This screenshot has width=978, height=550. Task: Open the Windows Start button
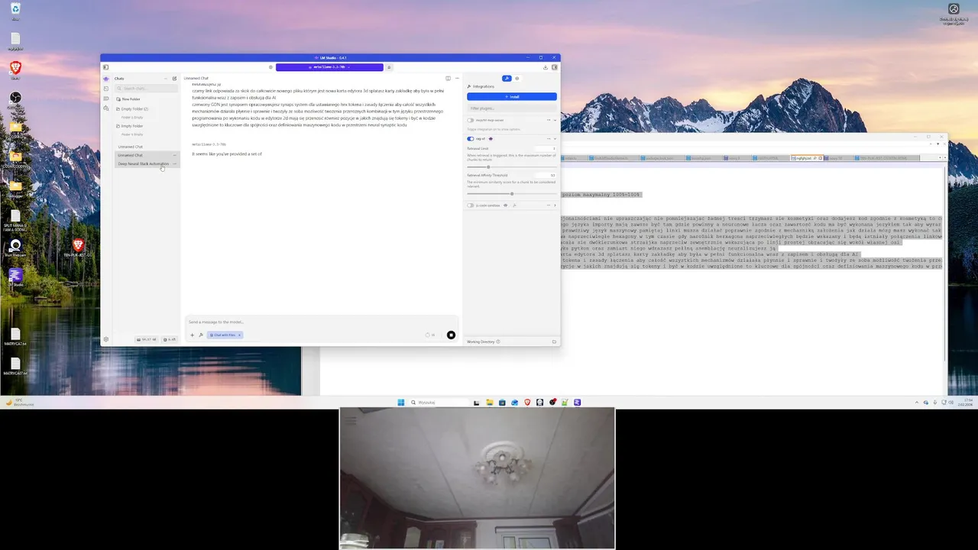coord(400,402)
